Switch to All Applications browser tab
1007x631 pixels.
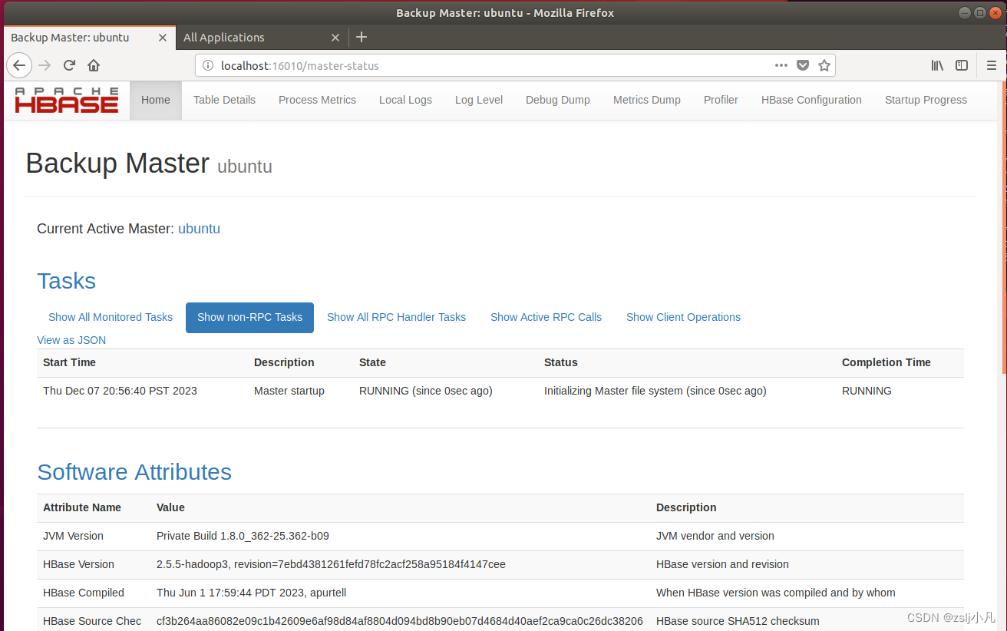tap(261, 37)
